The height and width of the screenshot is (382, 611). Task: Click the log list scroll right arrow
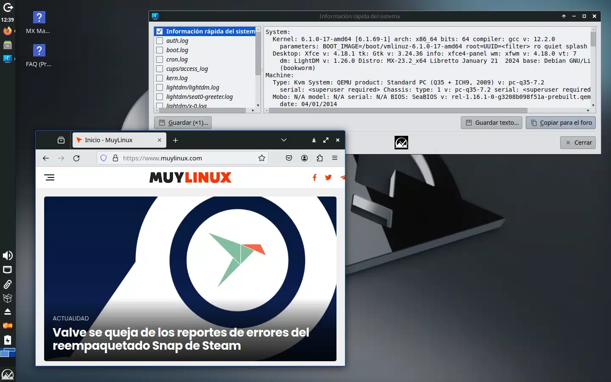coord(253,110)
